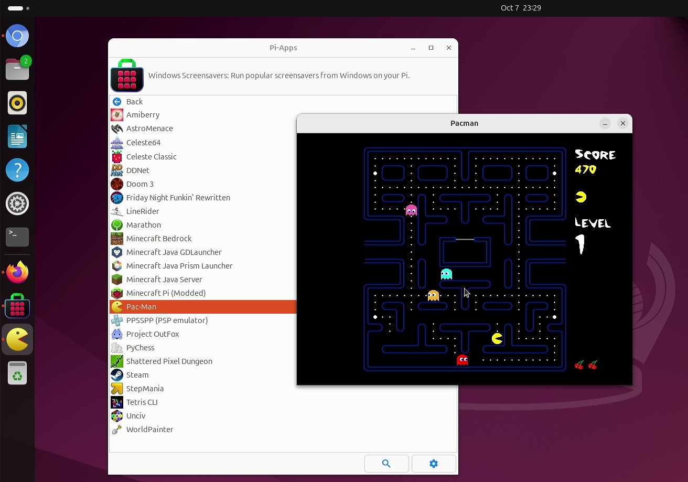688x482 pixels.
Task: Select the highlighted Pac-Man entry
Action: tap(141, 307)
